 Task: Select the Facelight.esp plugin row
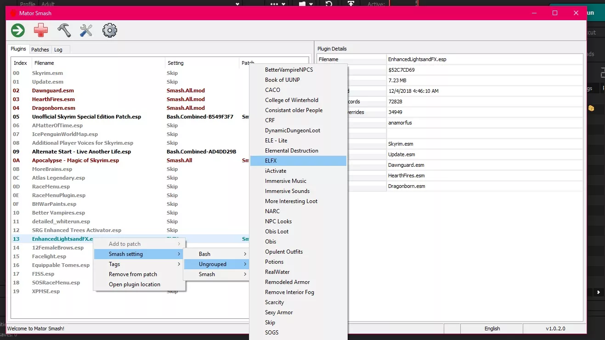[x=52, y=256]
